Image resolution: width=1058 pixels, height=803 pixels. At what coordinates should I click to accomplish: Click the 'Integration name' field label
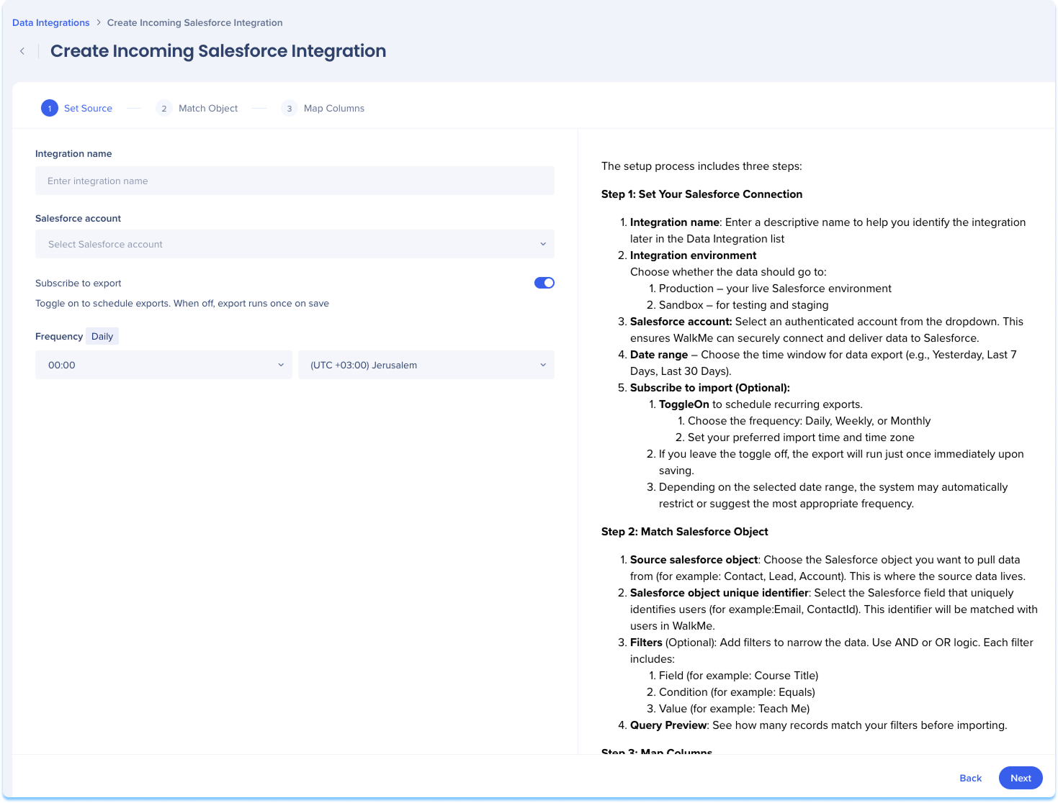tap(73, 154)
